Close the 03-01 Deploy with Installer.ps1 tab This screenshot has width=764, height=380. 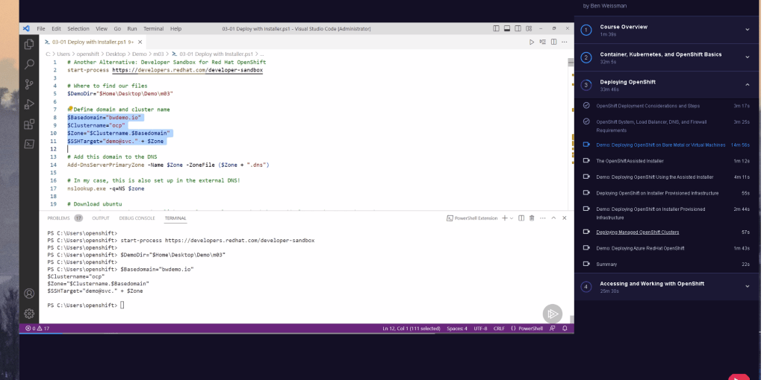pyautogui.click(x=140, y=42)
